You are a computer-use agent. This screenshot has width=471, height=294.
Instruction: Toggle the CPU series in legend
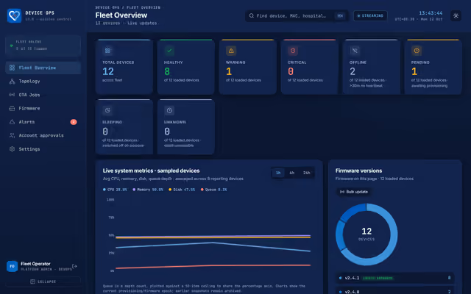pyautogui.click(x=115, y=190)
